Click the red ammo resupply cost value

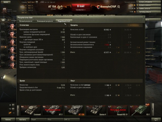point(107,45)
